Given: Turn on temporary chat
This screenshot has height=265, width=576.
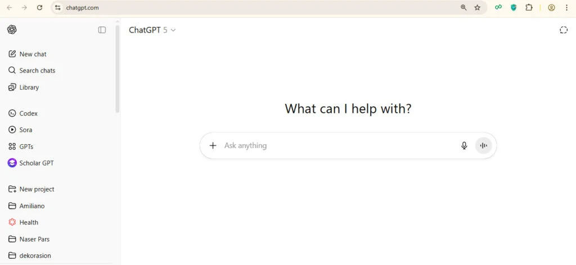Looking at the screenshot, I should click(x=564, y=30).
